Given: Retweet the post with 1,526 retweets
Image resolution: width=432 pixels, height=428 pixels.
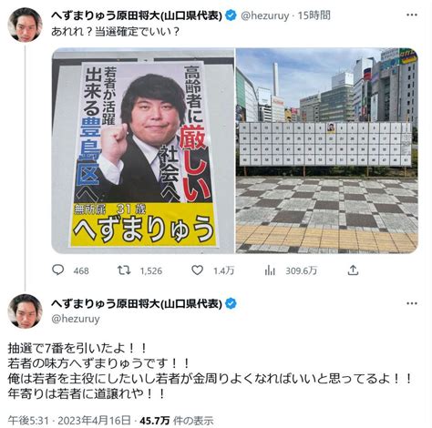Looking at the screenshot, I should pyautogui.click(x=124, y=270).
